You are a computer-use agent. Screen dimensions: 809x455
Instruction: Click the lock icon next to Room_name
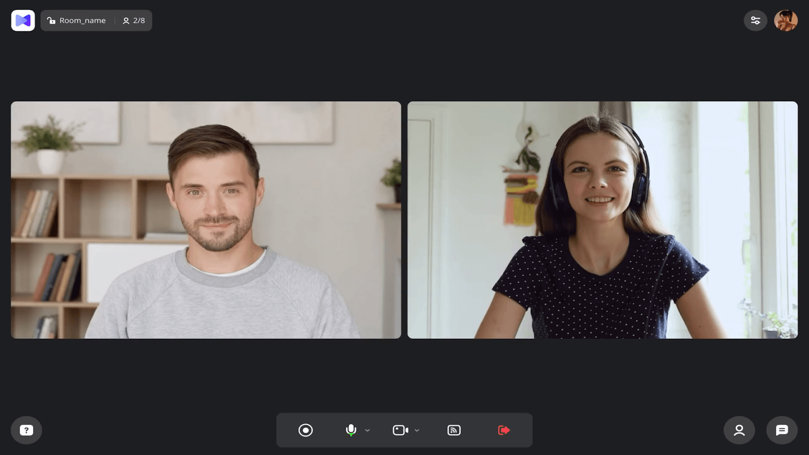tap(50, 20)
